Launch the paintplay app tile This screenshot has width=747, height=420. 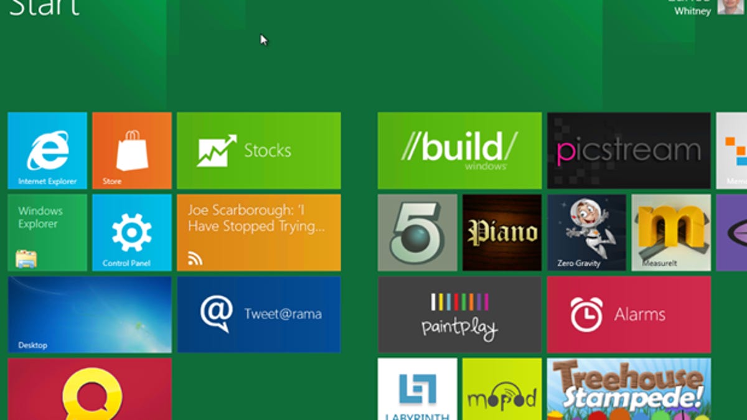point(459,314)
